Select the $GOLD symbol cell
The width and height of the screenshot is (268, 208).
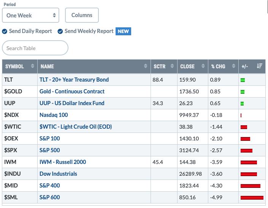20,91
